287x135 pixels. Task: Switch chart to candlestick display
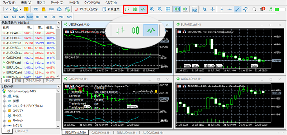[x=135, y=9]
